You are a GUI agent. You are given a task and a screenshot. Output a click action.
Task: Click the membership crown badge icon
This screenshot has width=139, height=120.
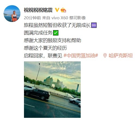click(x=63, y=10)
